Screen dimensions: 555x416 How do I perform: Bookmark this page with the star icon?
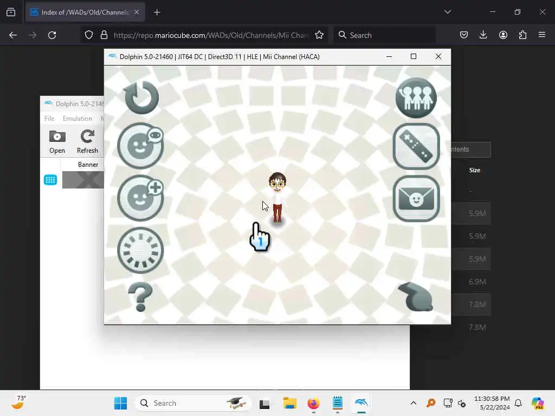point(319,35)
